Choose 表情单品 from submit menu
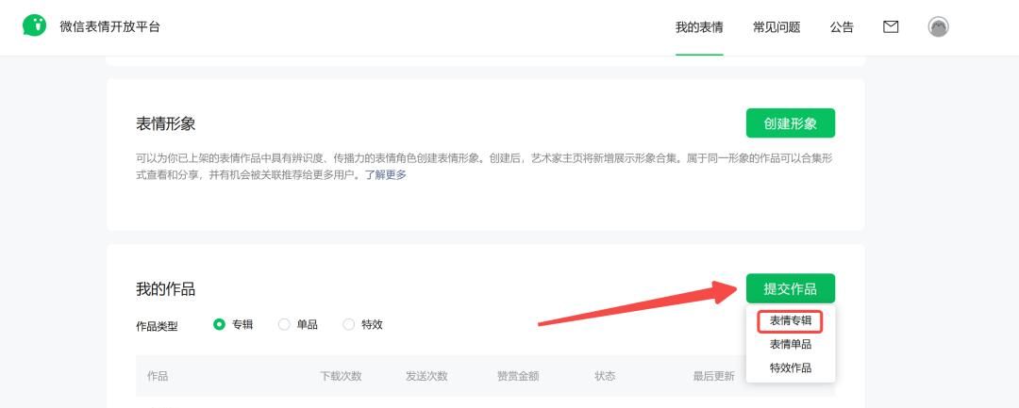Screen dimensions: 1019x408 tap(791, 345)
